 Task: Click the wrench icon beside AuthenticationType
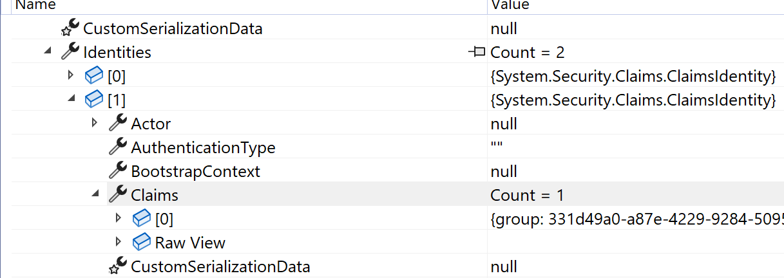pyautogui.click(x=118, y=147)
